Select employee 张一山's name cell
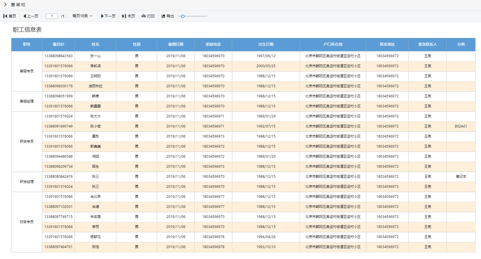Screen dimensions: 481x259 click(95, 56)
